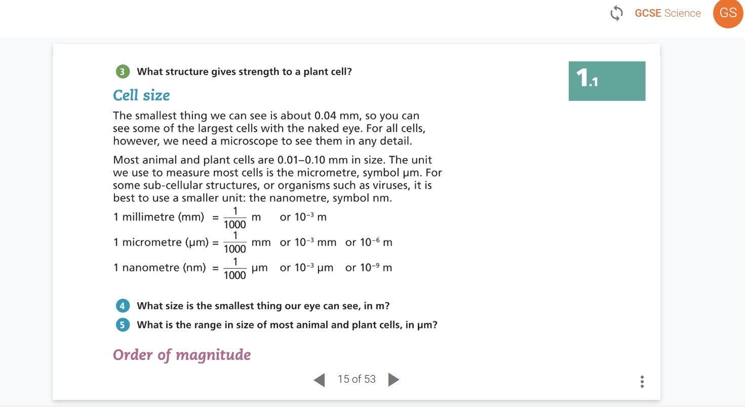Select the teal 1.1 section badge
The image size is (745, 408).
coord(607,81)
